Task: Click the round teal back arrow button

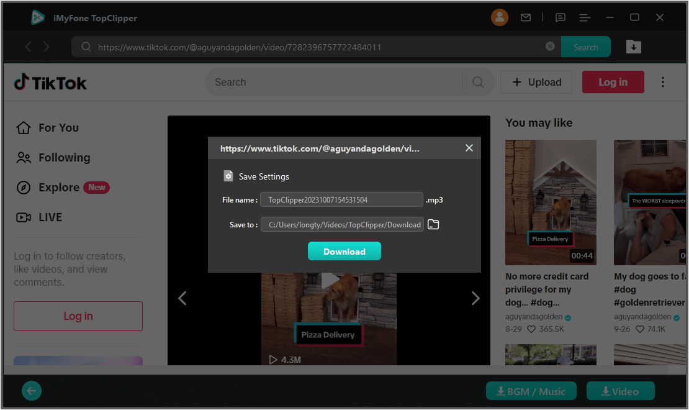Action: coord(32,391)
